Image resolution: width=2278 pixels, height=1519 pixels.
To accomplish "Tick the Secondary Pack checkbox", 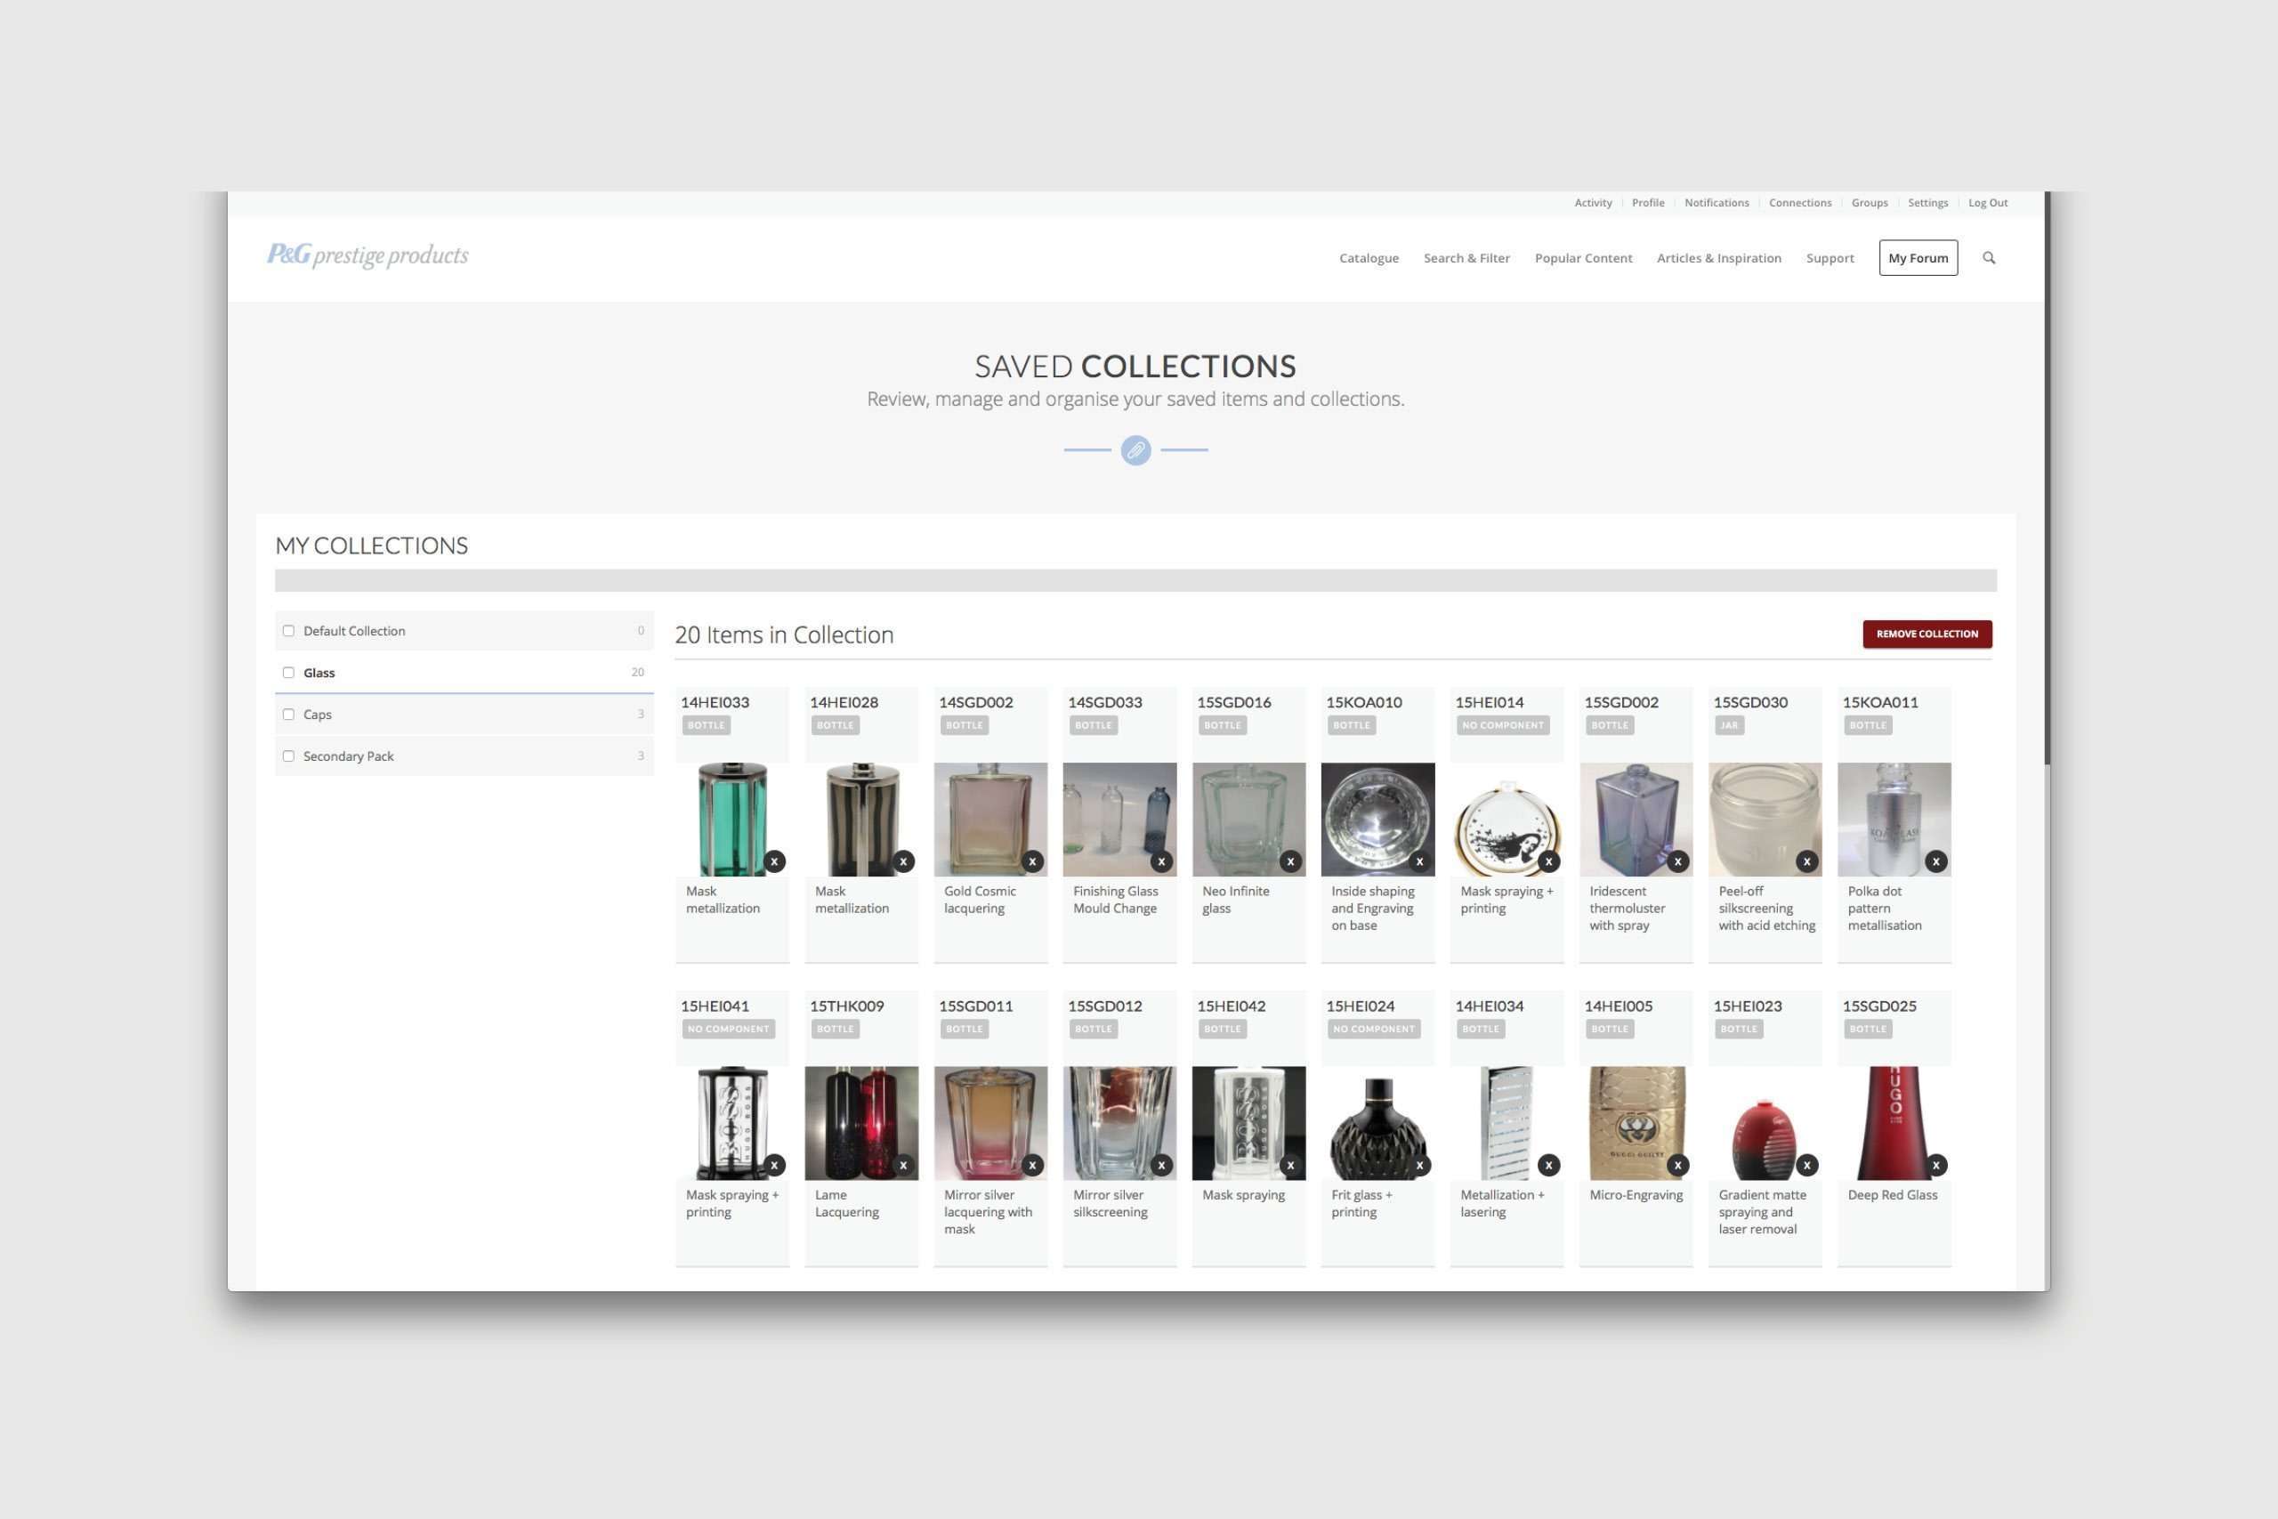I will 288,755.
